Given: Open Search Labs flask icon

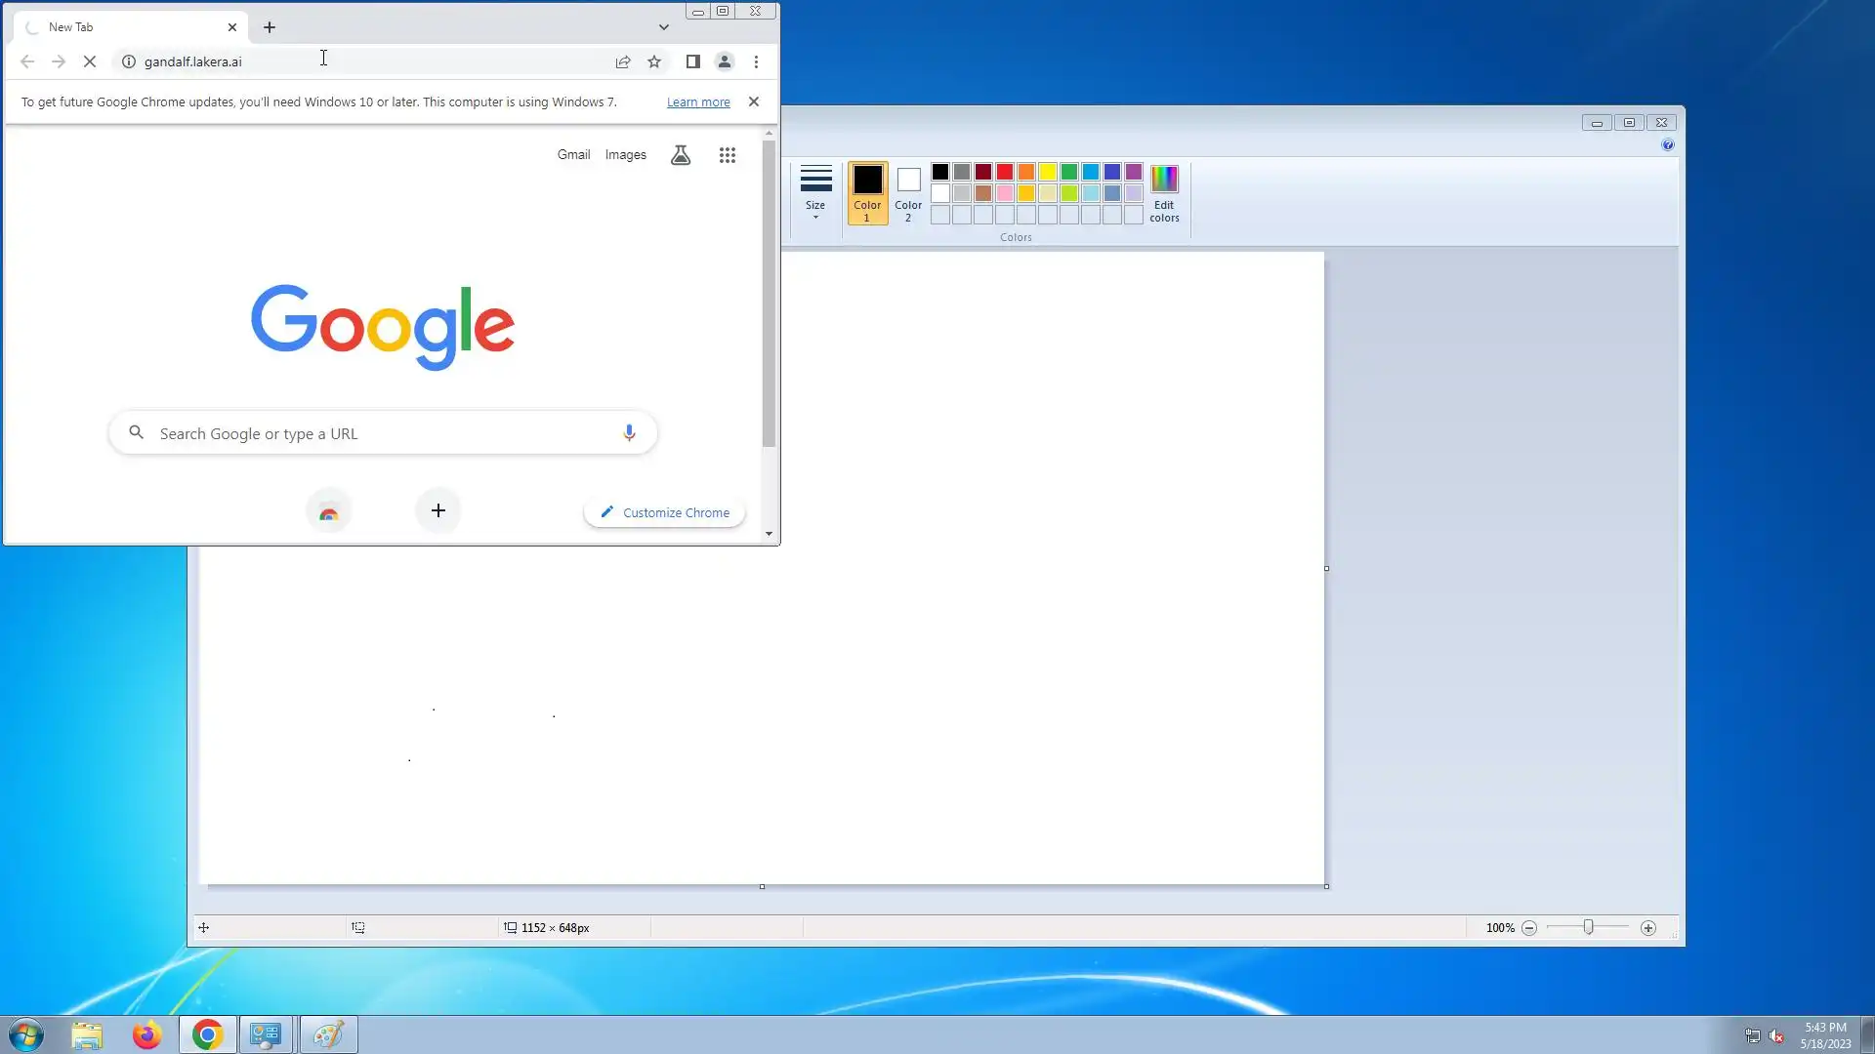Looking at the screenshot, I should (x=681, y=155).
